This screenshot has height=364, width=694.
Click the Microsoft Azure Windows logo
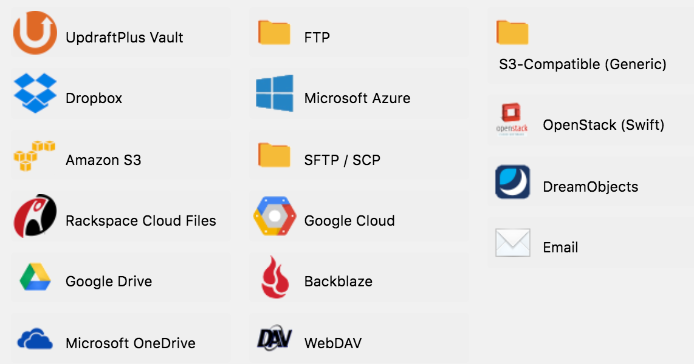click(x=275, y=93)
